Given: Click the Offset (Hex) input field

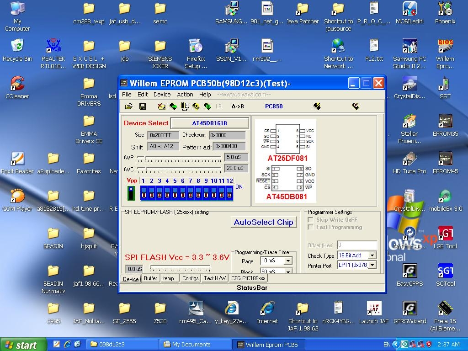Looking at the screenshot, I should click(x=357, y=245).
